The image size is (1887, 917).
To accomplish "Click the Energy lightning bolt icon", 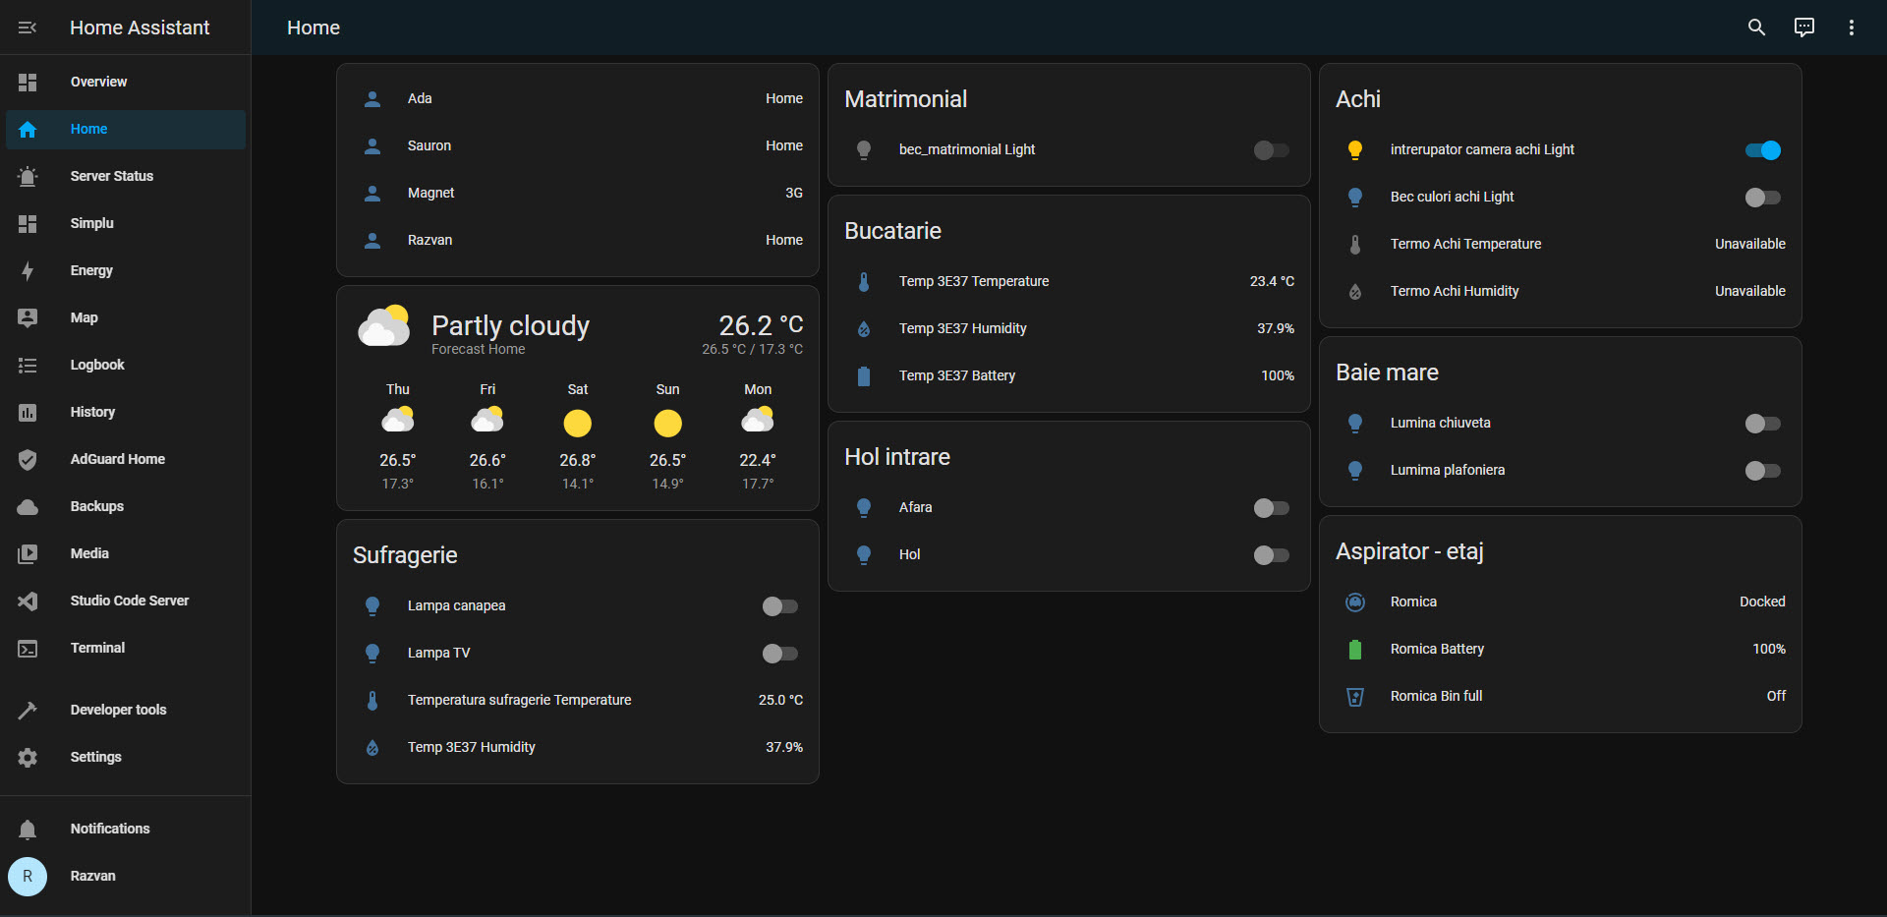I will click(x=28, y=271).
